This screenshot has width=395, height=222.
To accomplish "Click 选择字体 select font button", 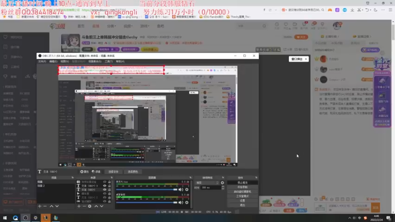I will [113, 172].
